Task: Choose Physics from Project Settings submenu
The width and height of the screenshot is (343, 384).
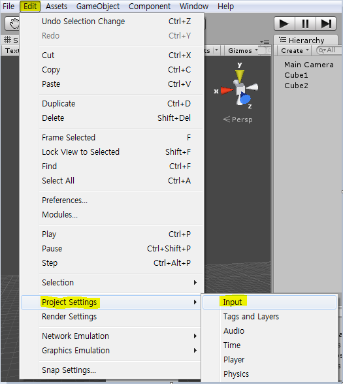Action: click(x=269, y=374)
